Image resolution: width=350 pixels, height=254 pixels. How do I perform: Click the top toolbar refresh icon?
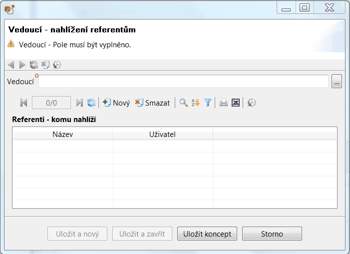33,65
